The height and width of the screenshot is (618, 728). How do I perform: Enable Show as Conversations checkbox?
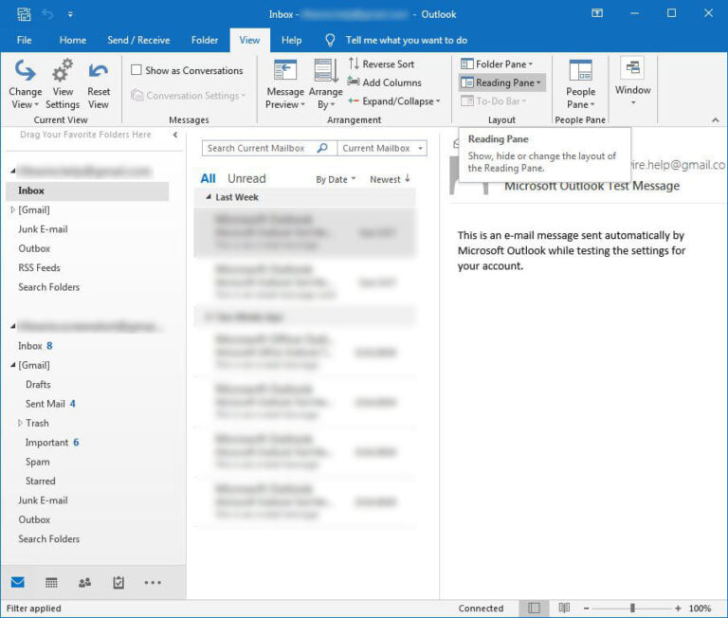pyautogui.click(x=136, y=70)
